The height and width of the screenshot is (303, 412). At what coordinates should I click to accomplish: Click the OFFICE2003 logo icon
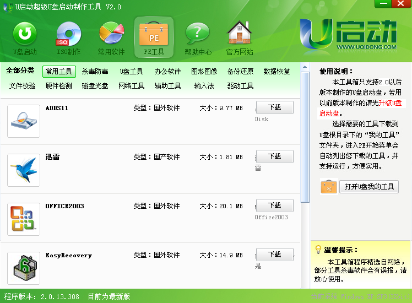click(x=24, y=219)
